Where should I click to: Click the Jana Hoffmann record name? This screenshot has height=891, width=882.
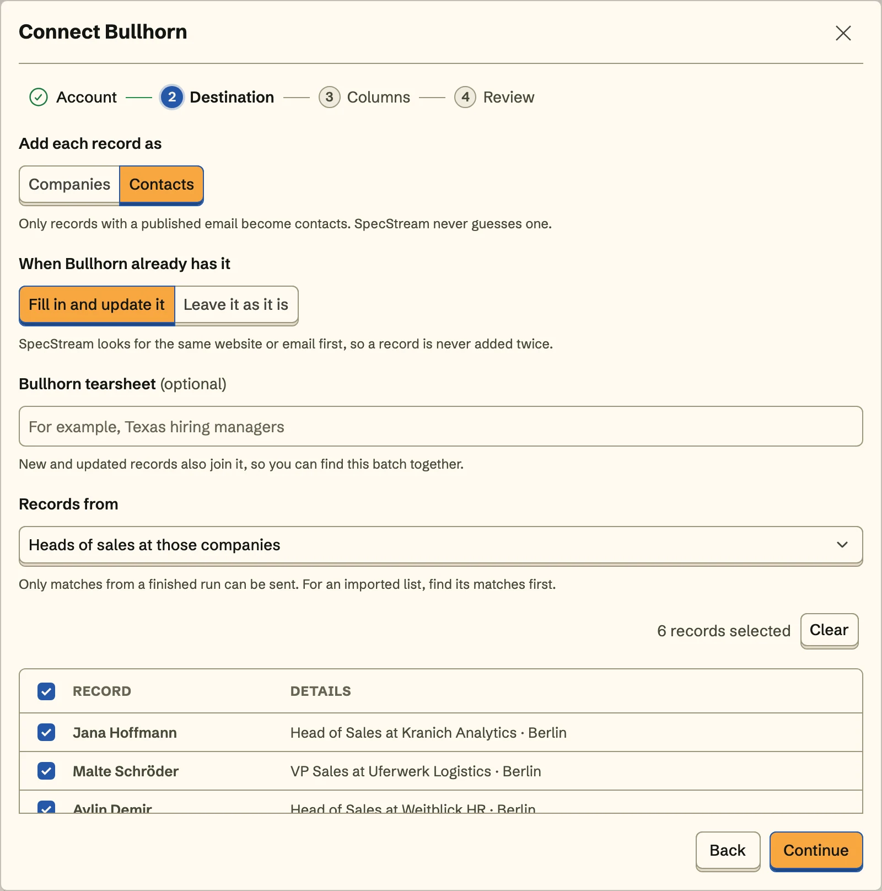click(125, 733)
